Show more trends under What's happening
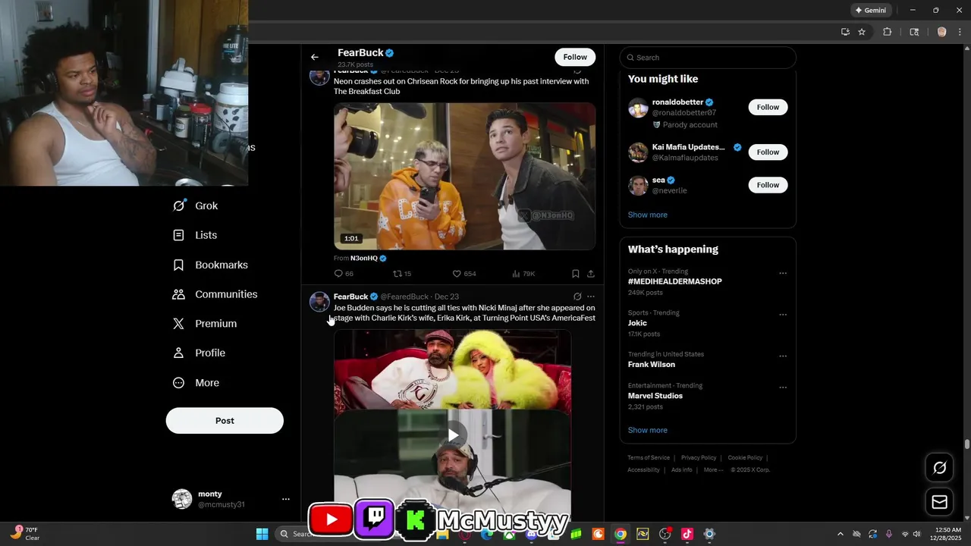 coord(647,430)
